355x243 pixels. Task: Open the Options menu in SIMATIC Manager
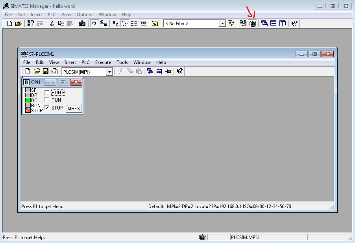point(85,15)
